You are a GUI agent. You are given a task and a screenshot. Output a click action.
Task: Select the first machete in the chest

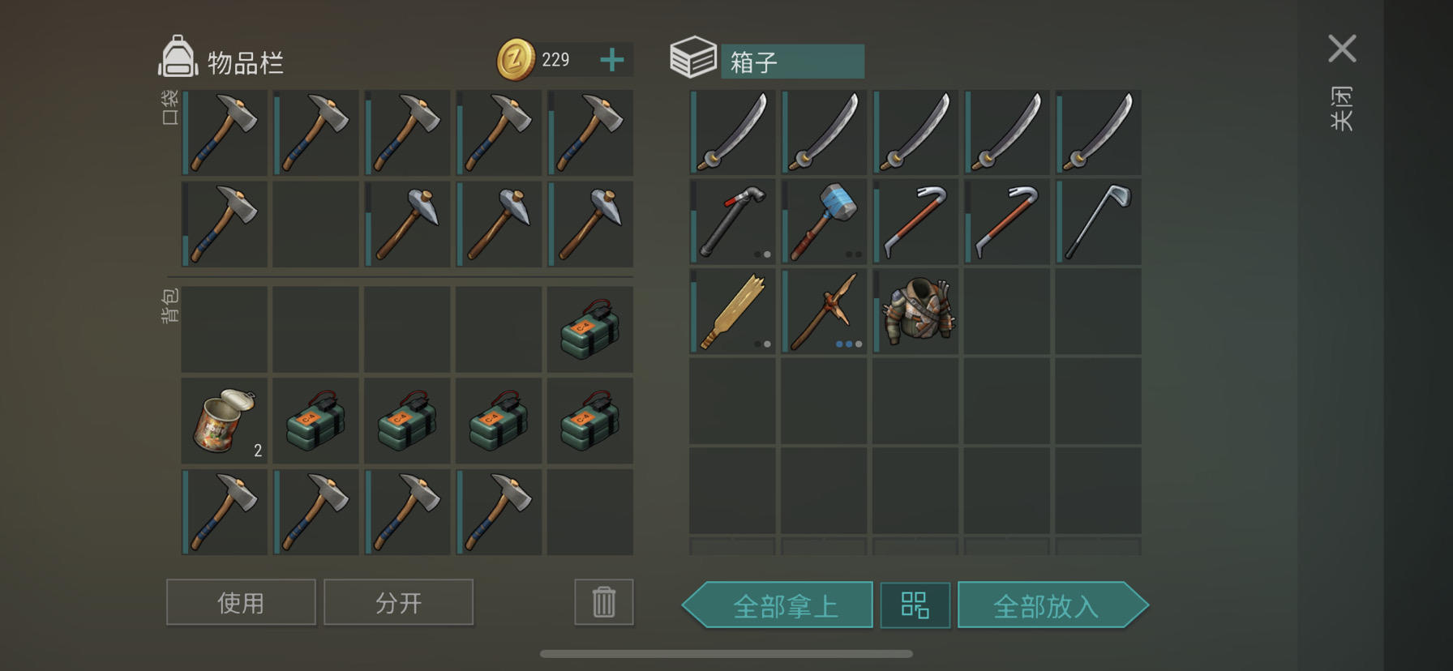[x=732, y=132]
